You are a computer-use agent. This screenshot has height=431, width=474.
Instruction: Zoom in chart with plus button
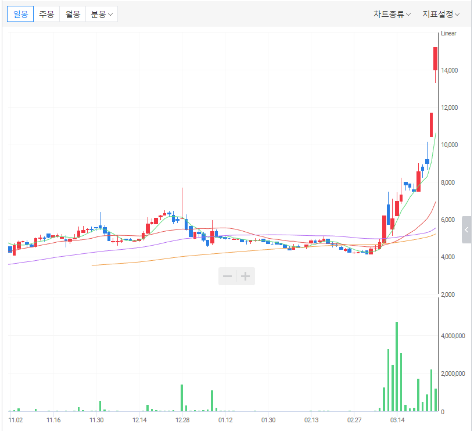tap(246, 276)
